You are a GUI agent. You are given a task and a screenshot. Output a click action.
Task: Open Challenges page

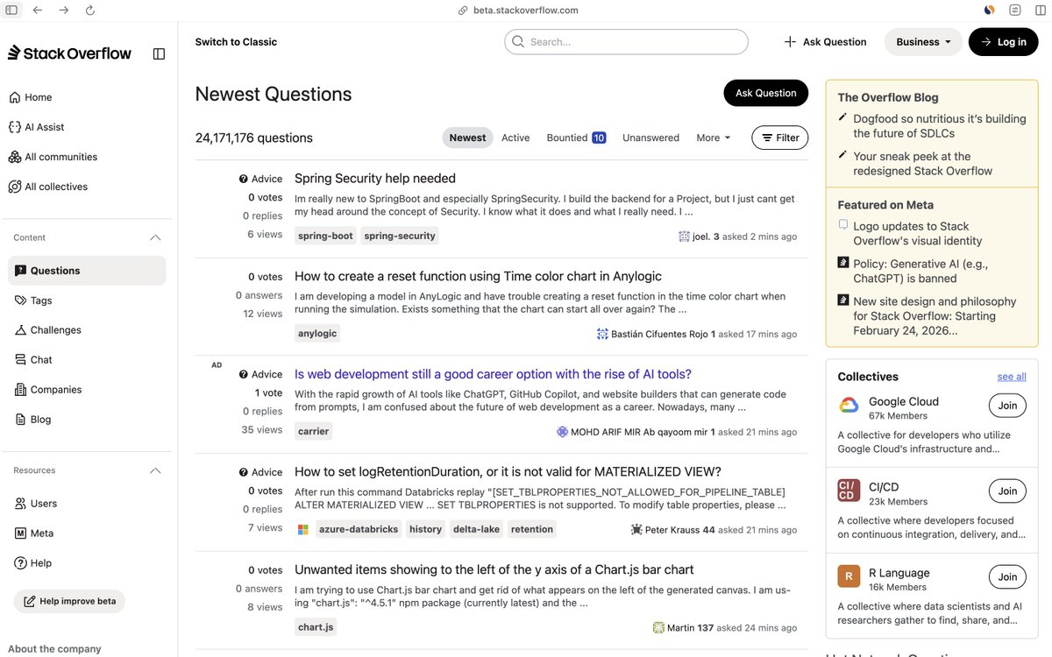click(48, 330)
